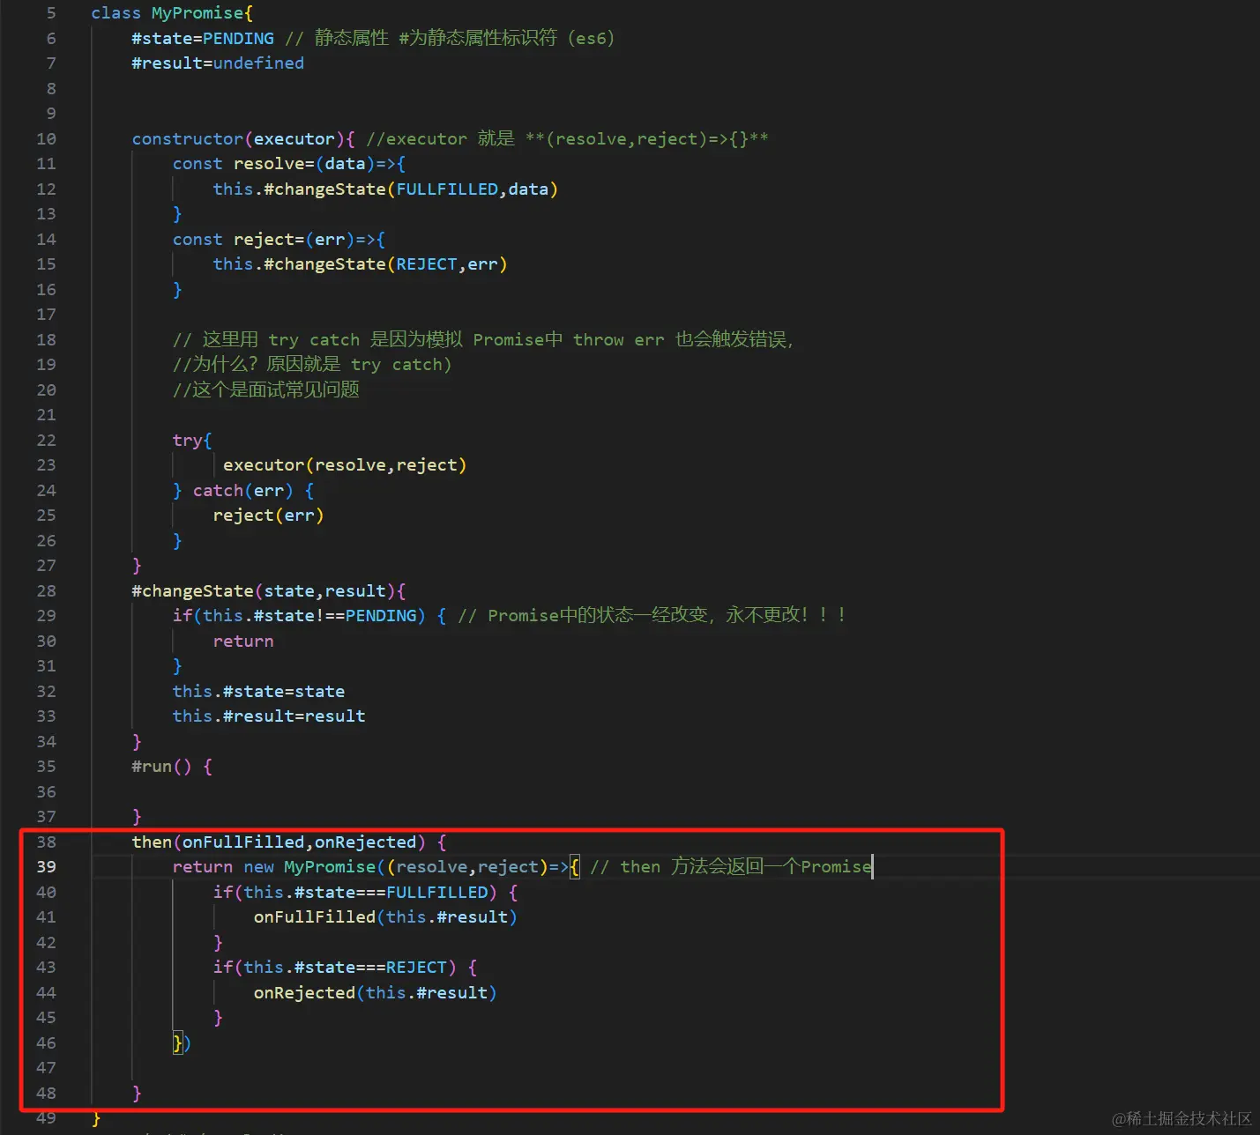
Task: Click the closing bracket pair on line 46
Action: pos(183,1043)
